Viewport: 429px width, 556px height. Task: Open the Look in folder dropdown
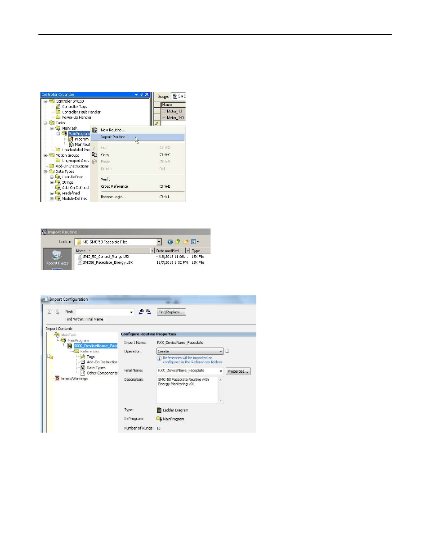coord(159,242)
